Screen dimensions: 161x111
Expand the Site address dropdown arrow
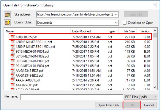point(116,15)
